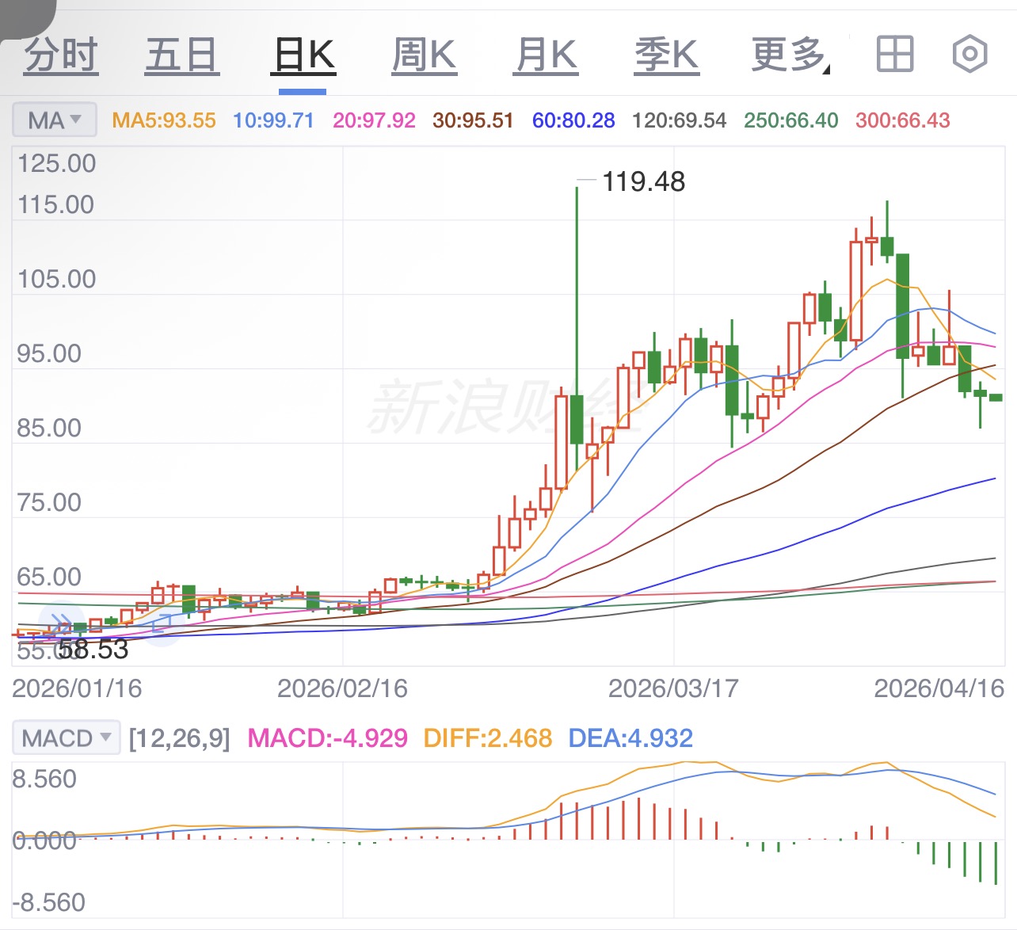Image resolution: width=1017 pixels, height=930 pixels.
Task: Switch to the 分时 tab
Action: click(x=61, y=55)
